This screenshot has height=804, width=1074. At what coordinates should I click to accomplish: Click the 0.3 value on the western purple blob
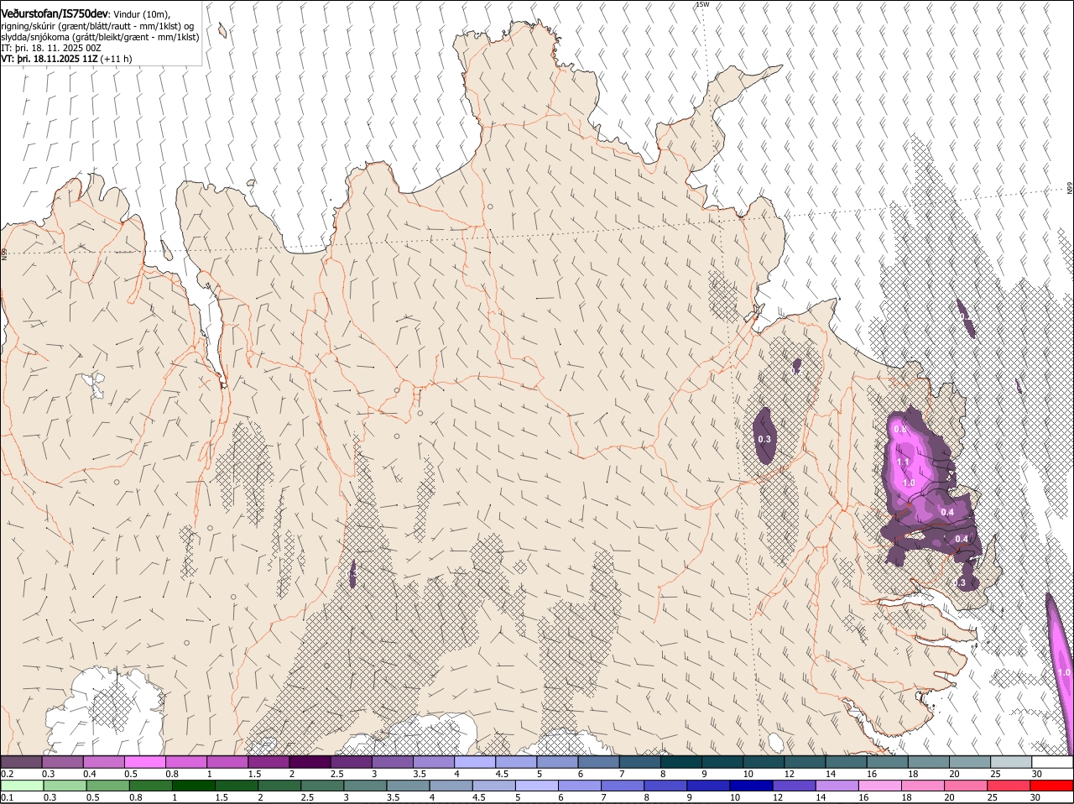click(764, 439)
